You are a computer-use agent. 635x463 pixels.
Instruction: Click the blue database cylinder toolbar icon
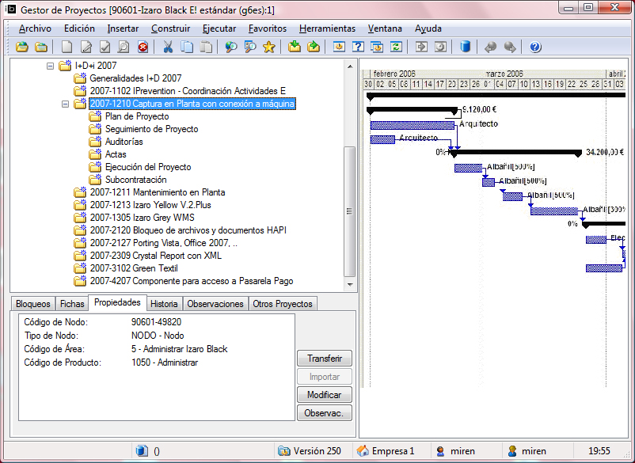coord(466,47)
